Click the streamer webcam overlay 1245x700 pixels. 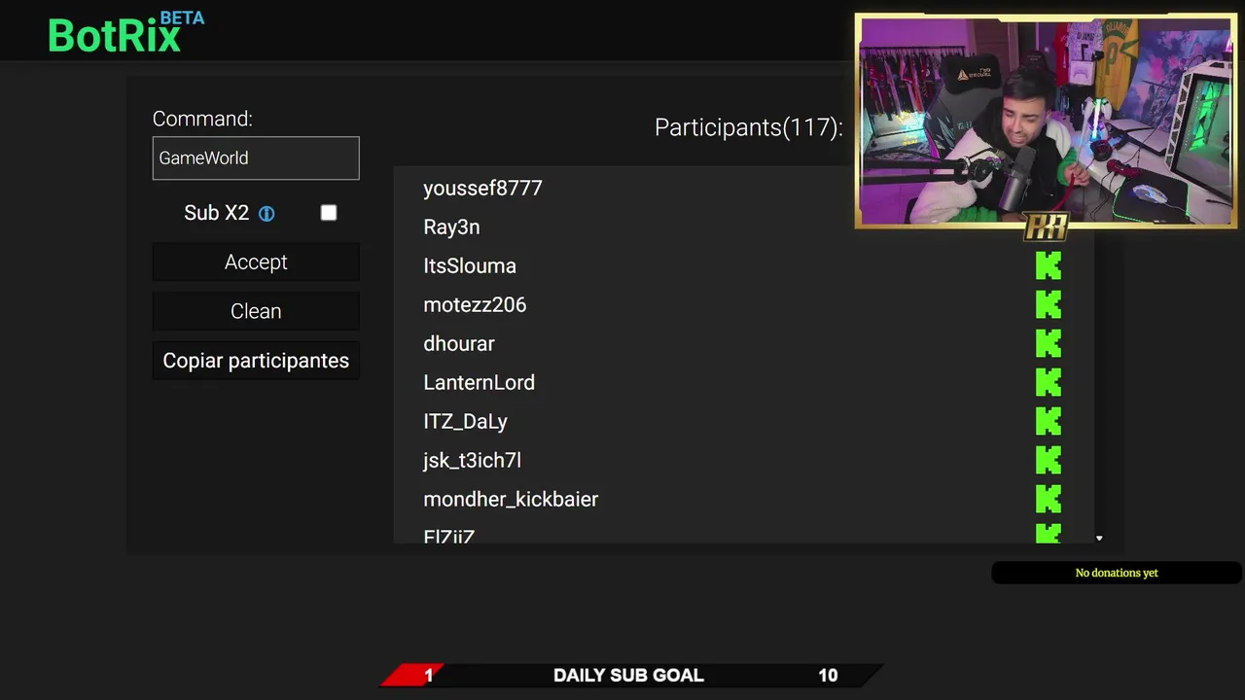pyautogui.click(x=1046, y=122)
